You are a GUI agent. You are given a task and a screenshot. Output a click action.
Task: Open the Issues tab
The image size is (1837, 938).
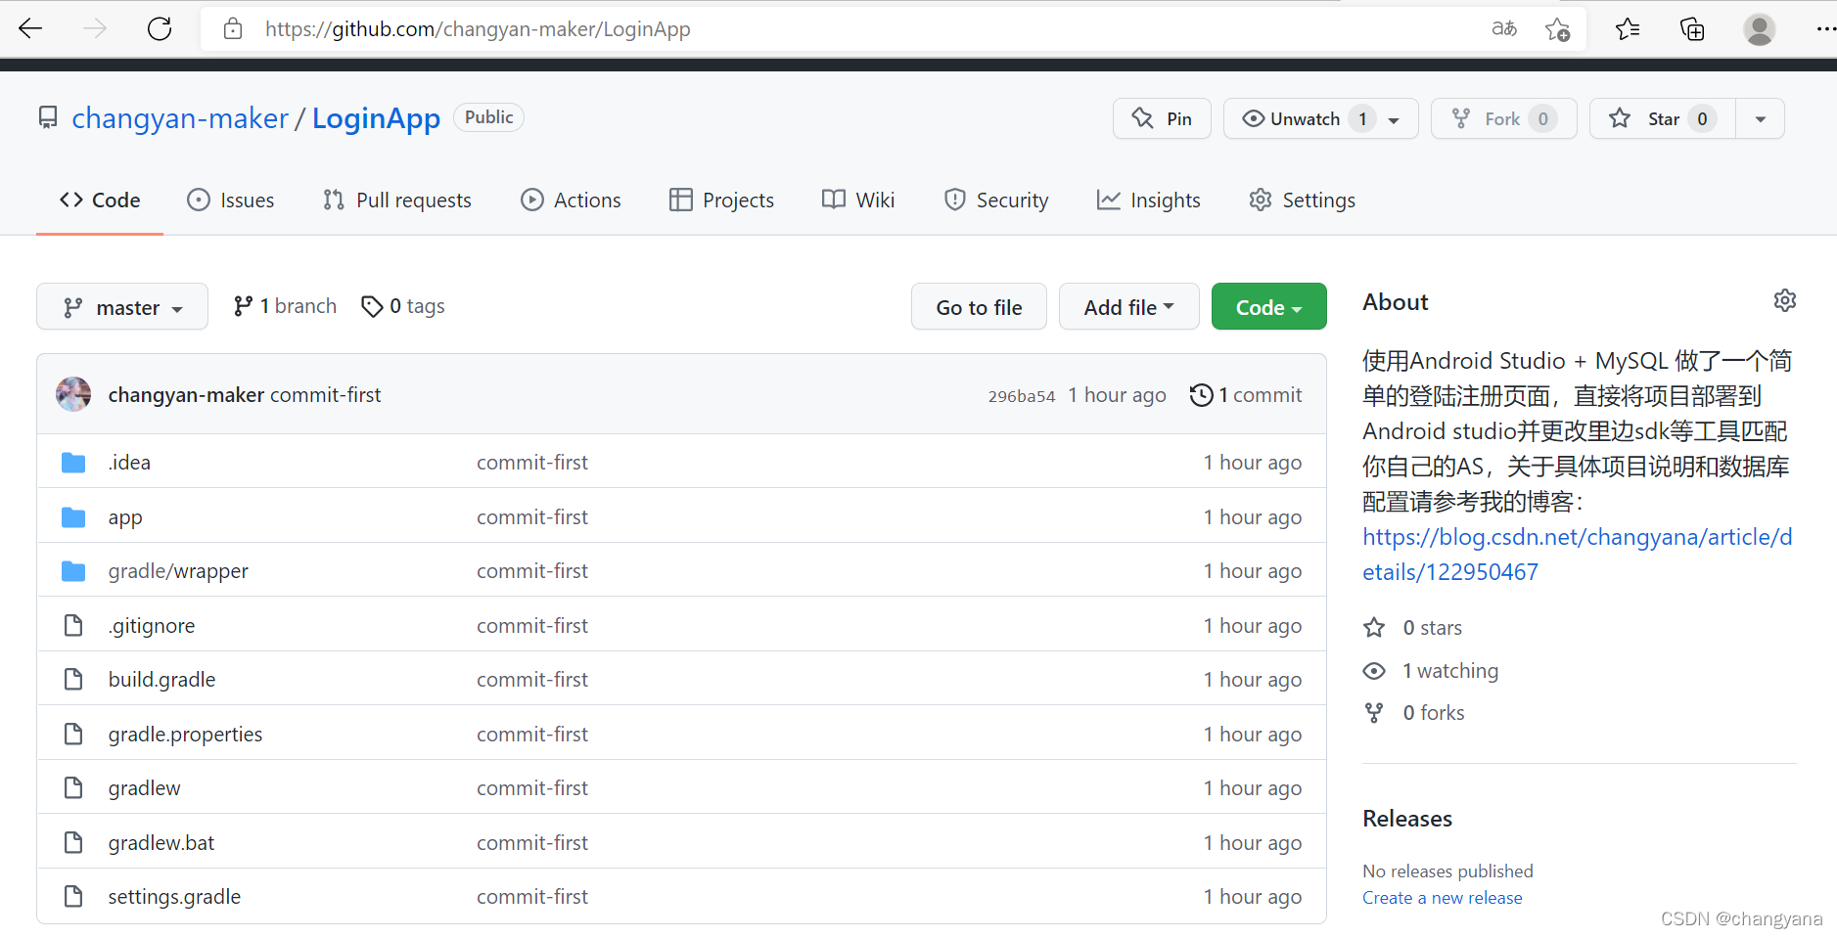(x=231, y=201)
